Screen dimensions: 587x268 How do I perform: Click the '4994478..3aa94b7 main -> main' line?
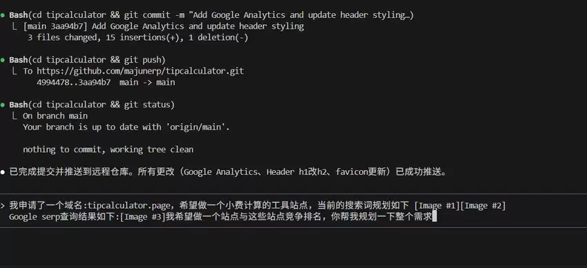click(106, 83)
